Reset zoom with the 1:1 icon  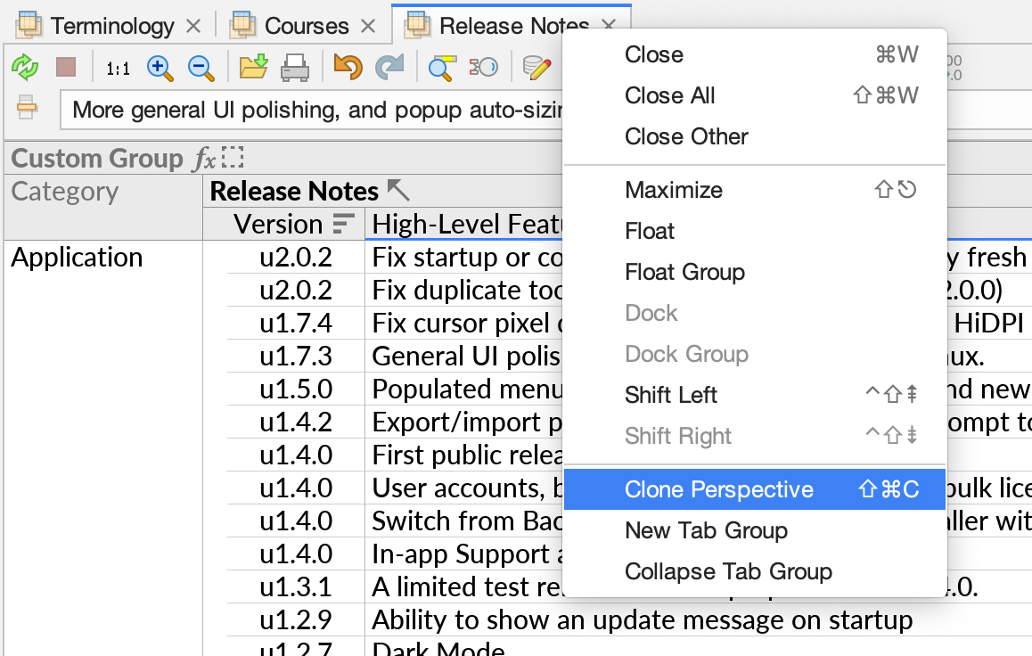[x=117, y=69]
